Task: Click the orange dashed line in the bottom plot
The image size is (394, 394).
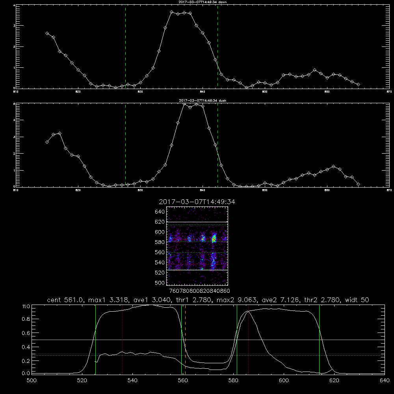Action: click(x=186, y=340)
